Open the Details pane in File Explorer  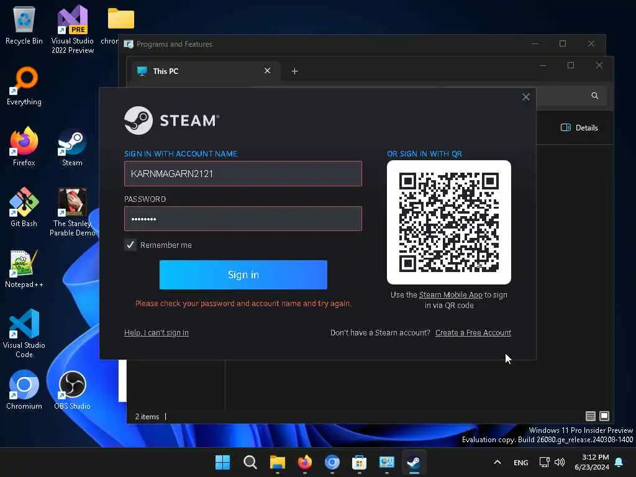(x=579, y=128)
